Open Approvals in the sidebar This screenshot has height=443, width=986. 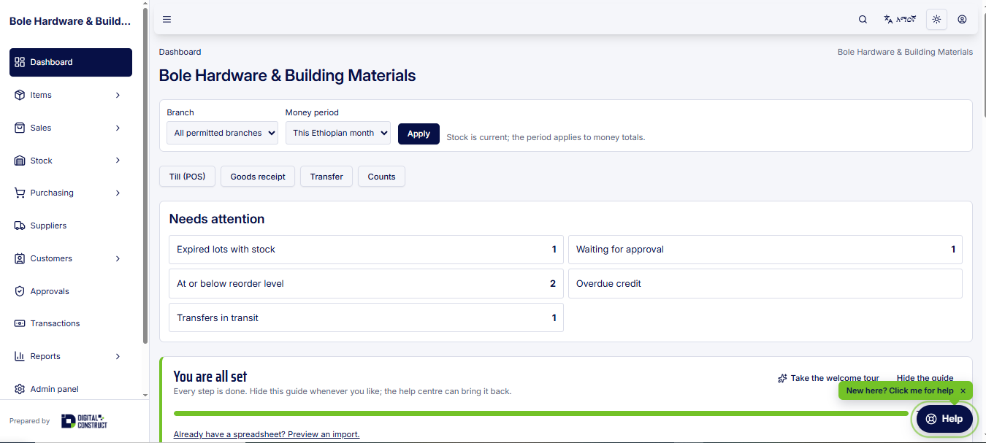coord(71,291)
